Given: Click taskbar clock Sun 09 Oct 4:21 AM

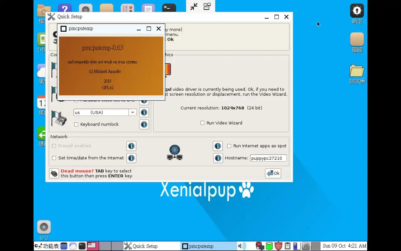Looking at the screenshot, I should click(x=345, y=246).
